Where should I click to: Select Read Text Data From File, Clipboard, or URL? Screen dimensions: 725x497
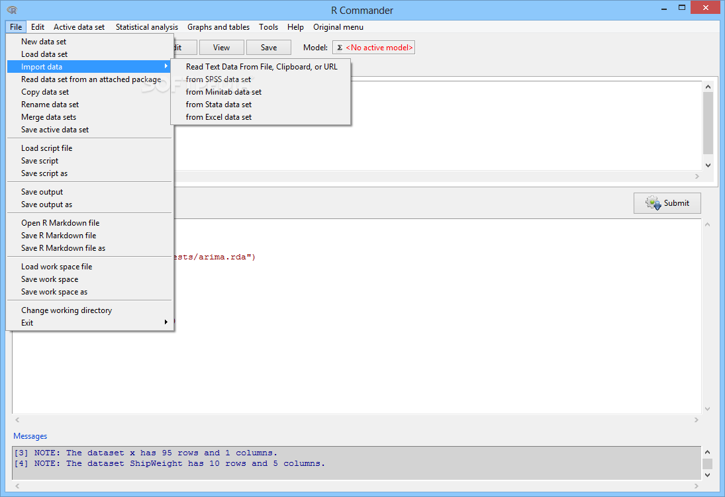click(x=261, y=67)
